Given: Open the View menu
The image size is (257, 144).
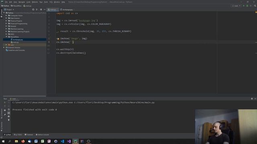Looking at the screenshot, I should 15,2.
